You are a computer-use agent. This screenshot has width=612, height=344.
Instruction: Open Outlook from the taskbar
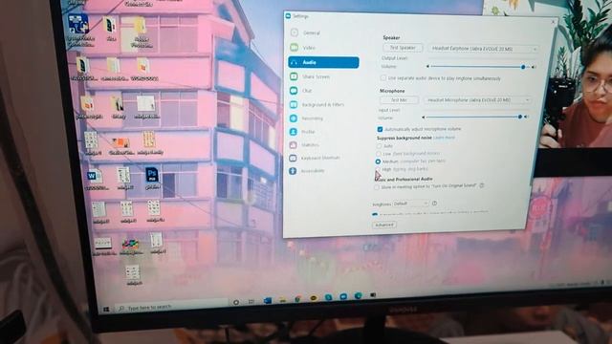[x=268, y=300]
